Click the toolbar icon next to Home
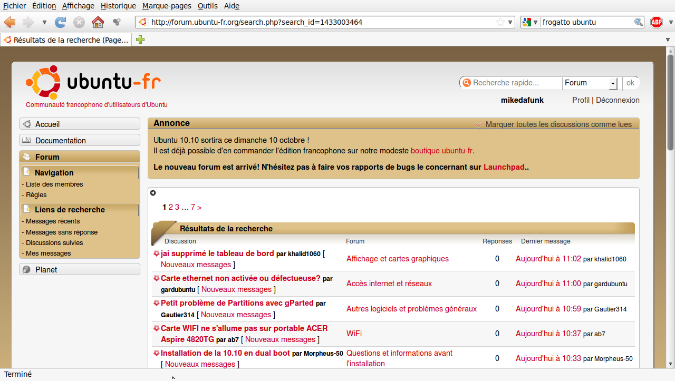 click(117, 22)
